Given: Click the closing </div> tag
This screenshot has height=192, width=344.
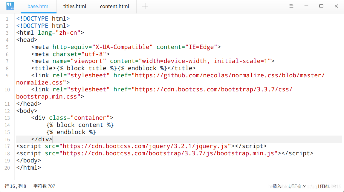Looking at the screenshot, I should (42, 139).
